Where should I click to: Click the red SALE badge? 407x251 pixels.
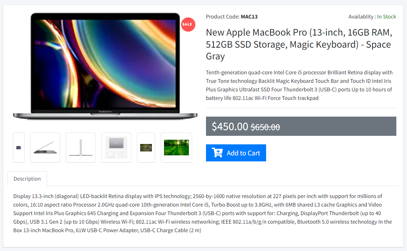tap(188, 25)
